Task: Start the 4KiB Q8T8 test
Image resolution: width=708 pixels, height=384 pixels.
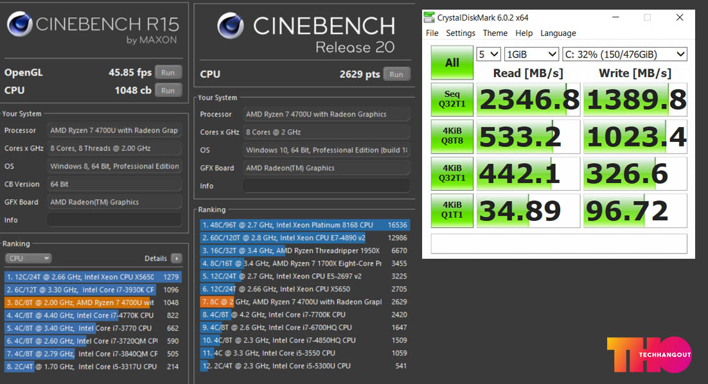Action: [452, 136]
